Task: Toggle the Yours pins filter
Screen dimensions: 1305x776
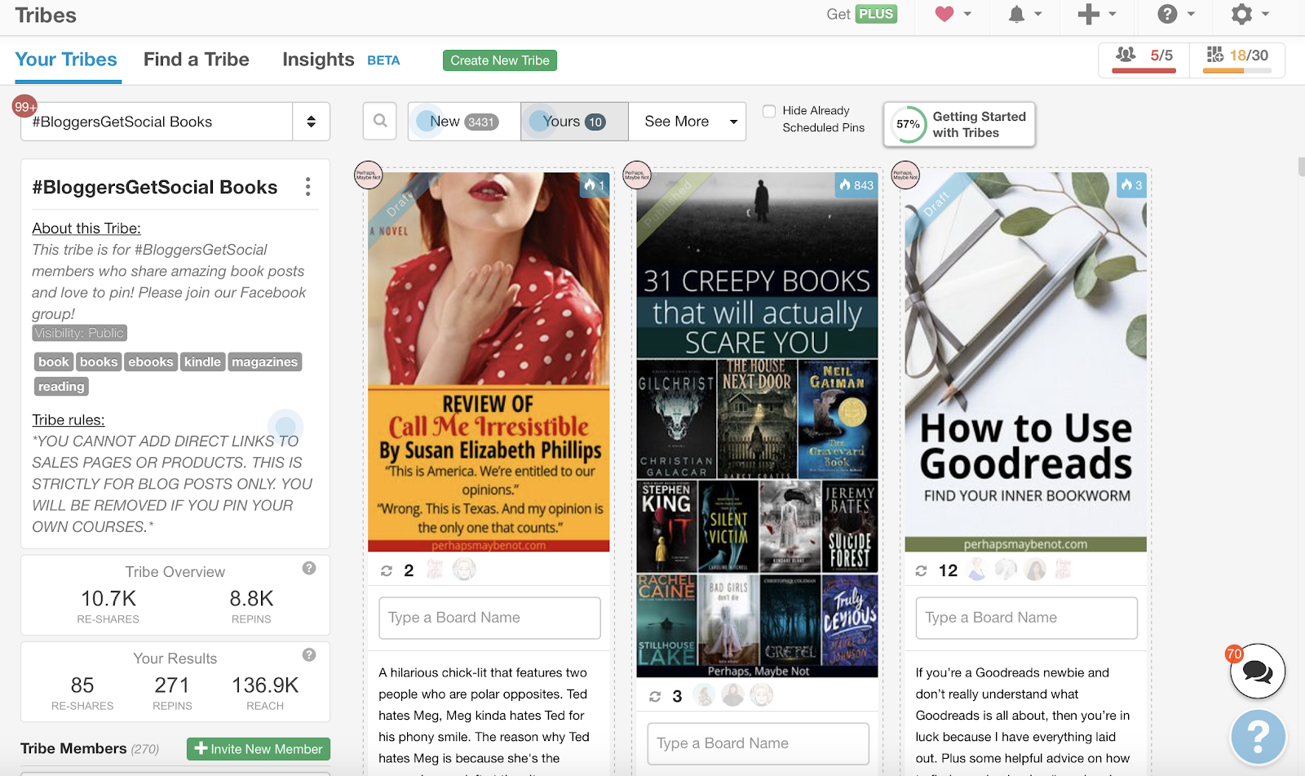Action: [574, 122]
